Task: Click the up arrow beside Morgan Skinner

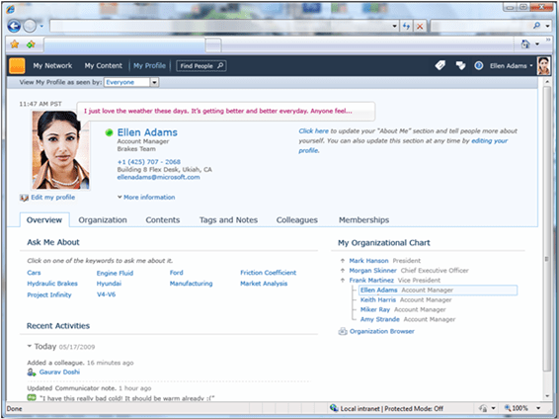Action: pos(343,271)
